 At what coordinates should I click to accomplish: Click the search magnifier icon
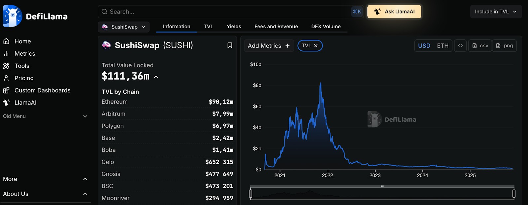click(x=104, y=12)
